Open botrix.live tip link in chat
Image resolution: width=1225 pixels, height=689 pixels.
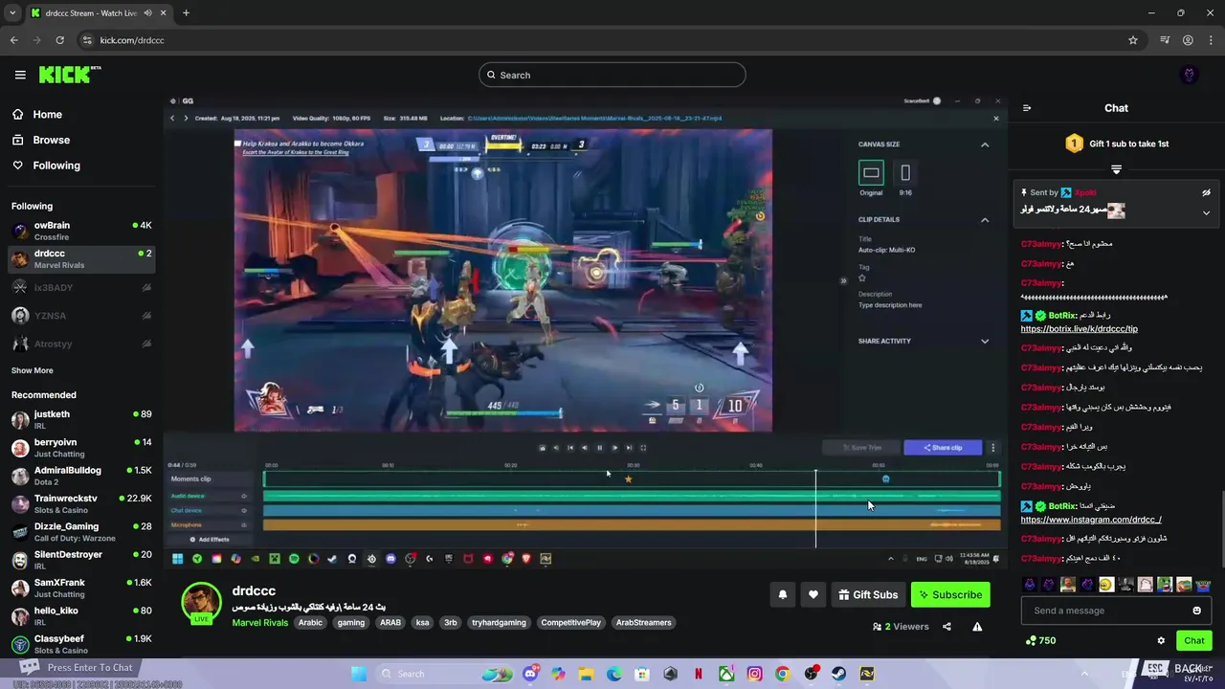(1079, 328)
